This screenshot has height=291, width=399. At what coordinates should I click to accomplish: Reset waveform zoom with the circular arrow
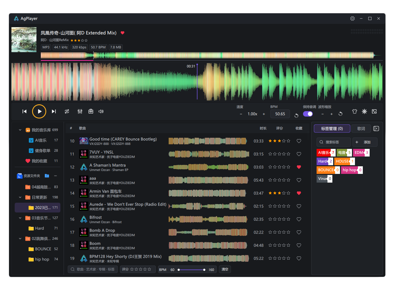(x=341, y=114)
